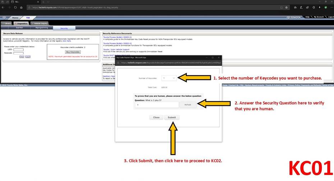The width and height of the screenshot is (334, 181).
Task: Click the security question answer field
Action: 157,105
